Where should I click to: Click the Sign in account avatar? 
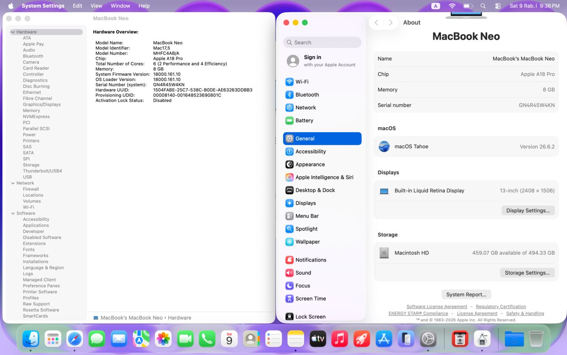[293, 61]
